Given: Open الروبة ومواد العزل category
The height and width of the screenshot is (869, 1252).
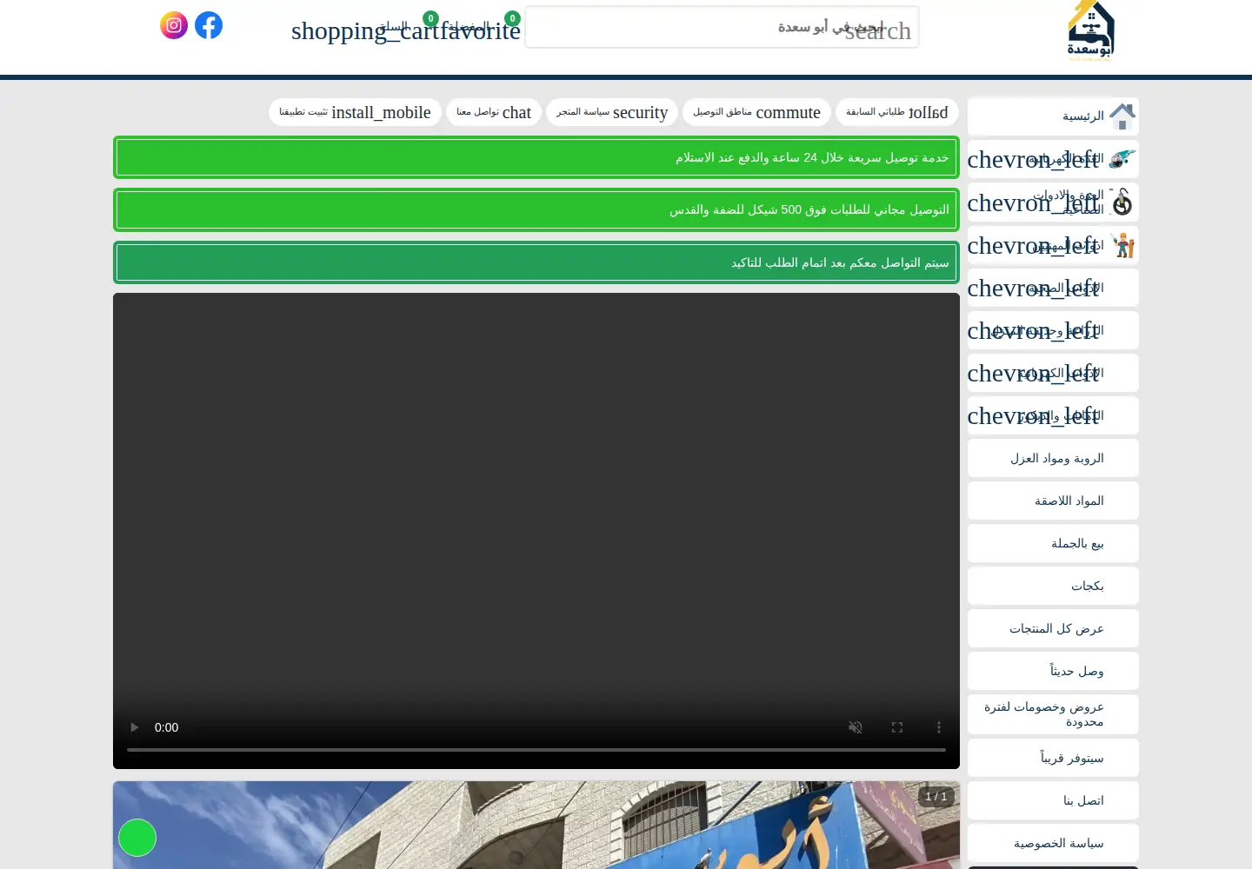Looking at the screenshot, I should click(x=1053, y=458).
